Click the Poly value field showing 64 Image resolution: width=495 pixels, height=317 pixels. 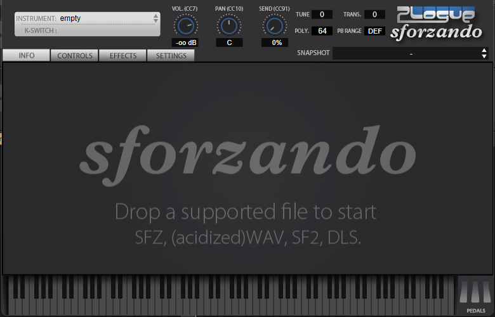pos(322,31)
